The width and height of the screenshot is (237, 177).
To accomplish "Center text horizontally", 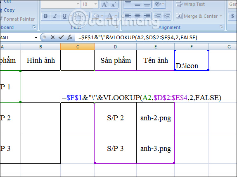I will pos(137,16).
